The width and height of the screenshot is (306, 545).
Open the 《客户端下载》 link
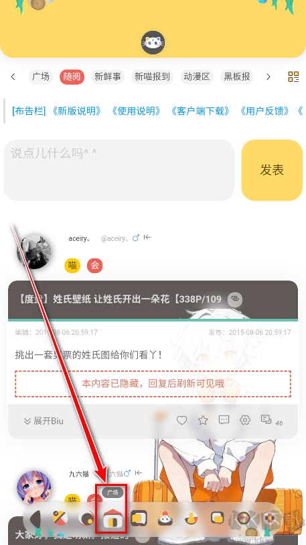pyautogui.click(x=200, y=111)
